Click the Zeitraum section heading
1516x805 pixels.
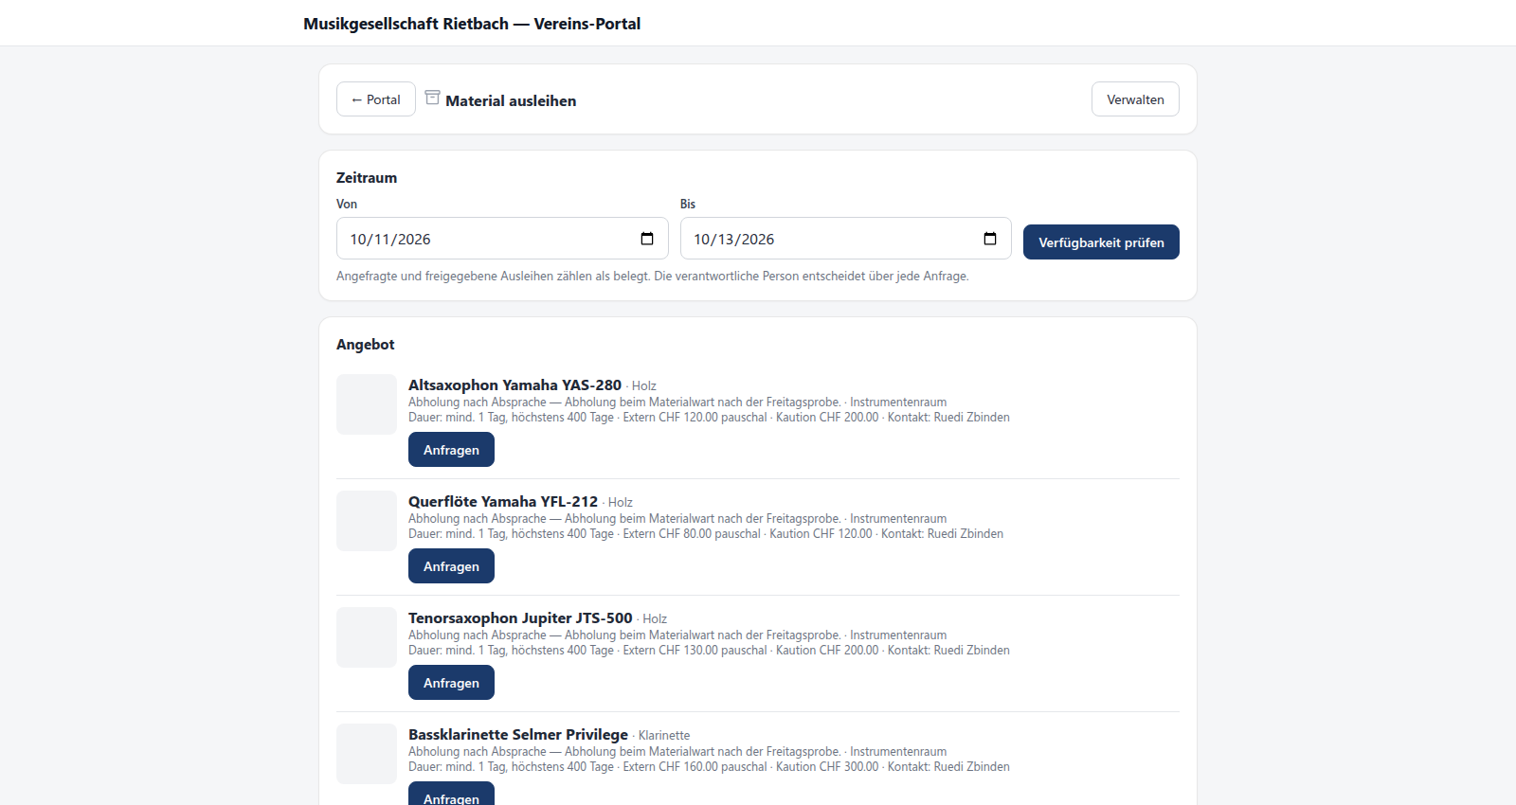(x=367, y=178)
